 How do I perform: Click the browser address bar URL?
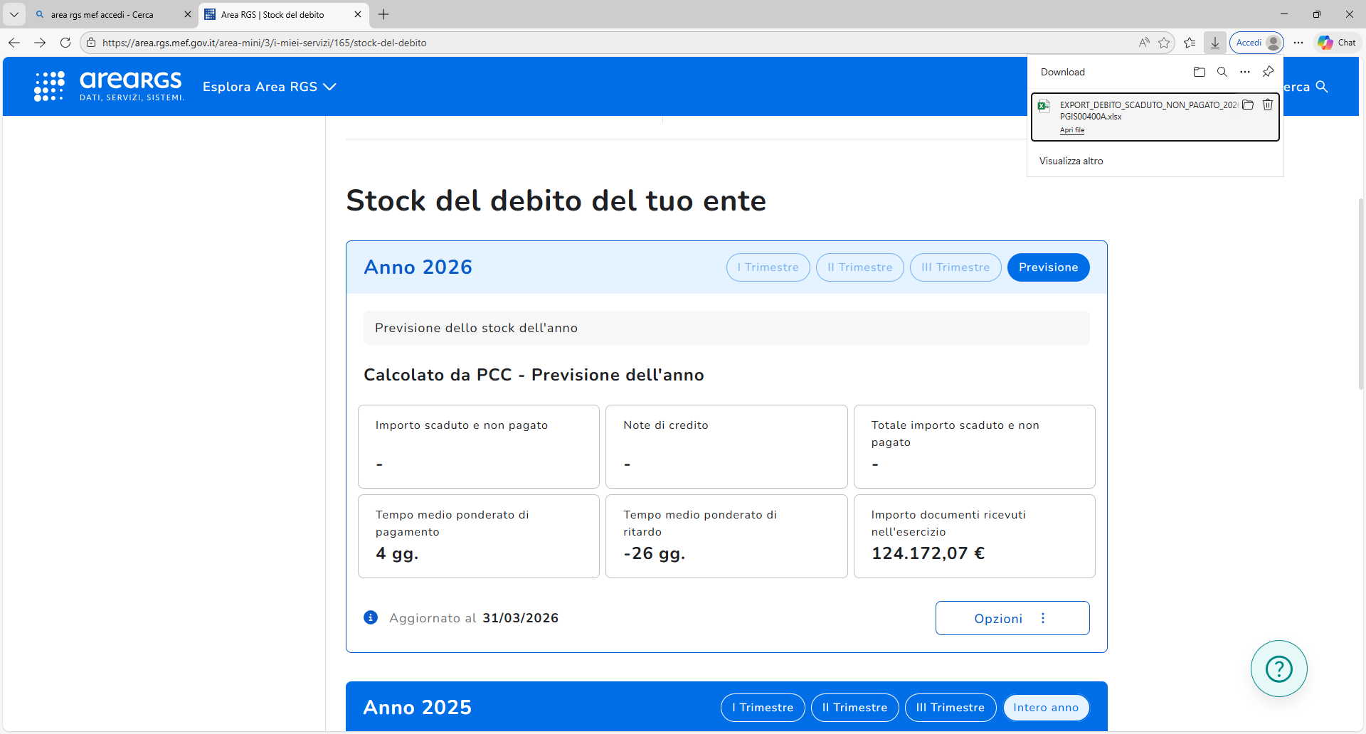tap(264, 43)
